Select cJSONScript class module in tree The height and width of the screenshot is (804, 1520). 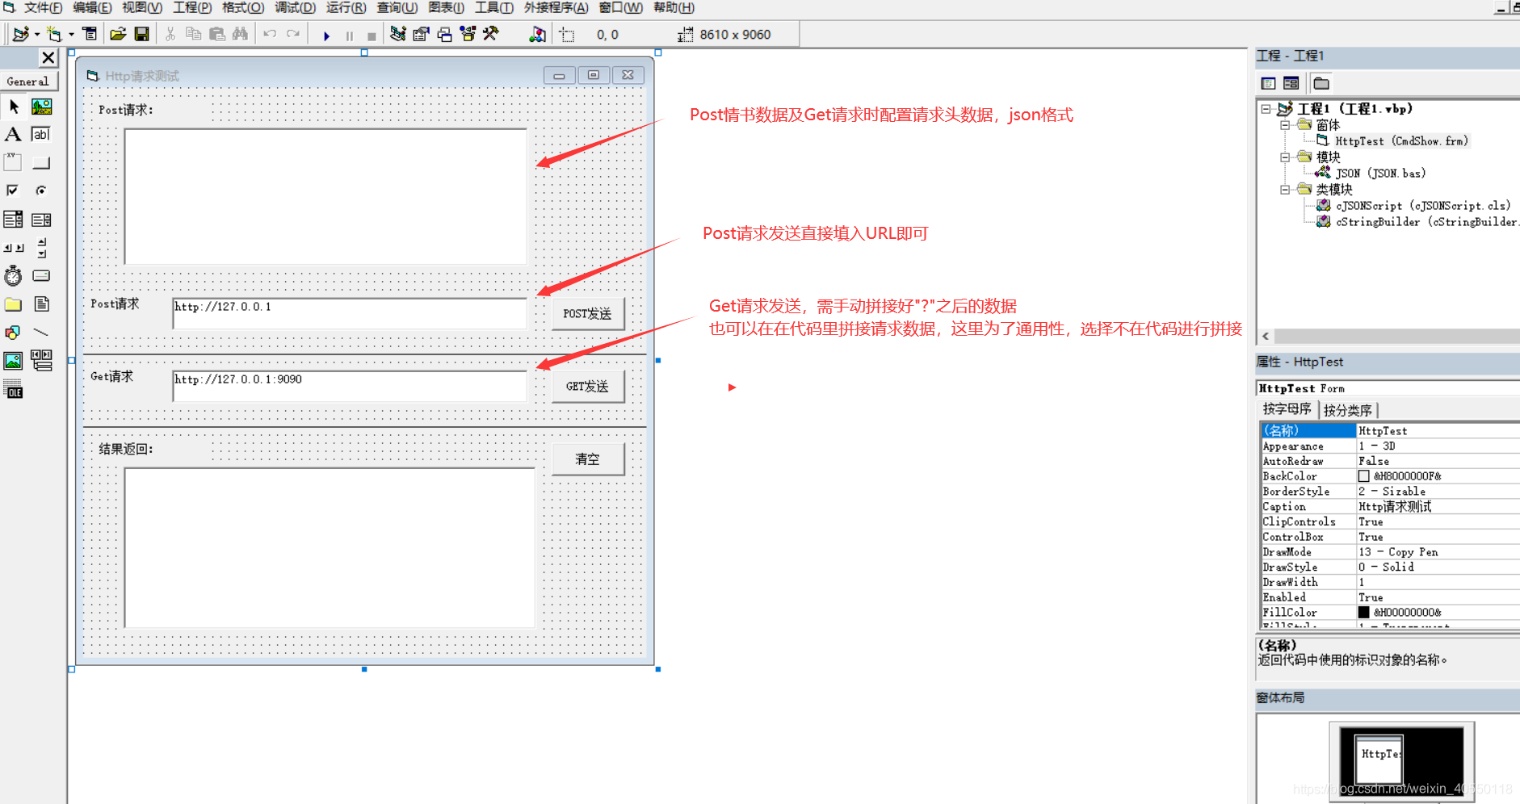(1423, 206)
